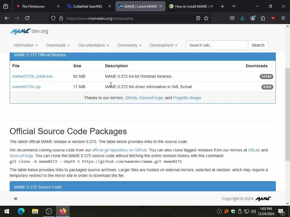This screenshot has height=217, width=290.
Task: Click the 51140 downloads badge
Action: point(266,77)
